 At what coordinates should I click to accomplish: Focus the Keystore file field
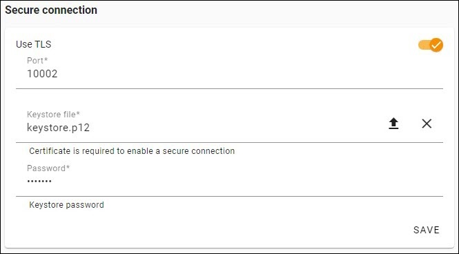pos(202,124)
